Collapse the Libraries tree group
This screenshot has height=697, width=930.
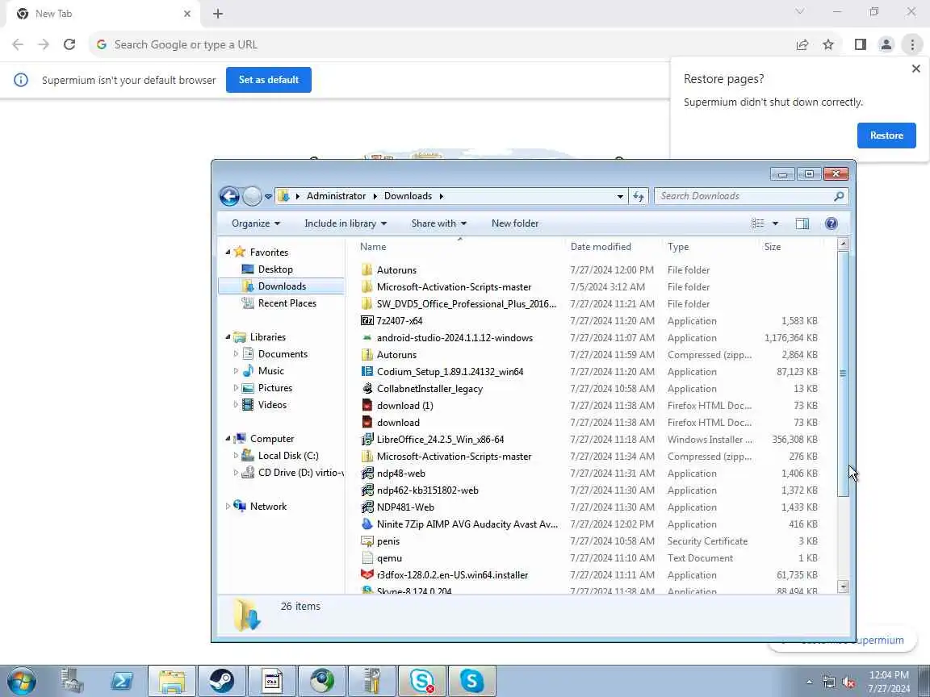228,337
